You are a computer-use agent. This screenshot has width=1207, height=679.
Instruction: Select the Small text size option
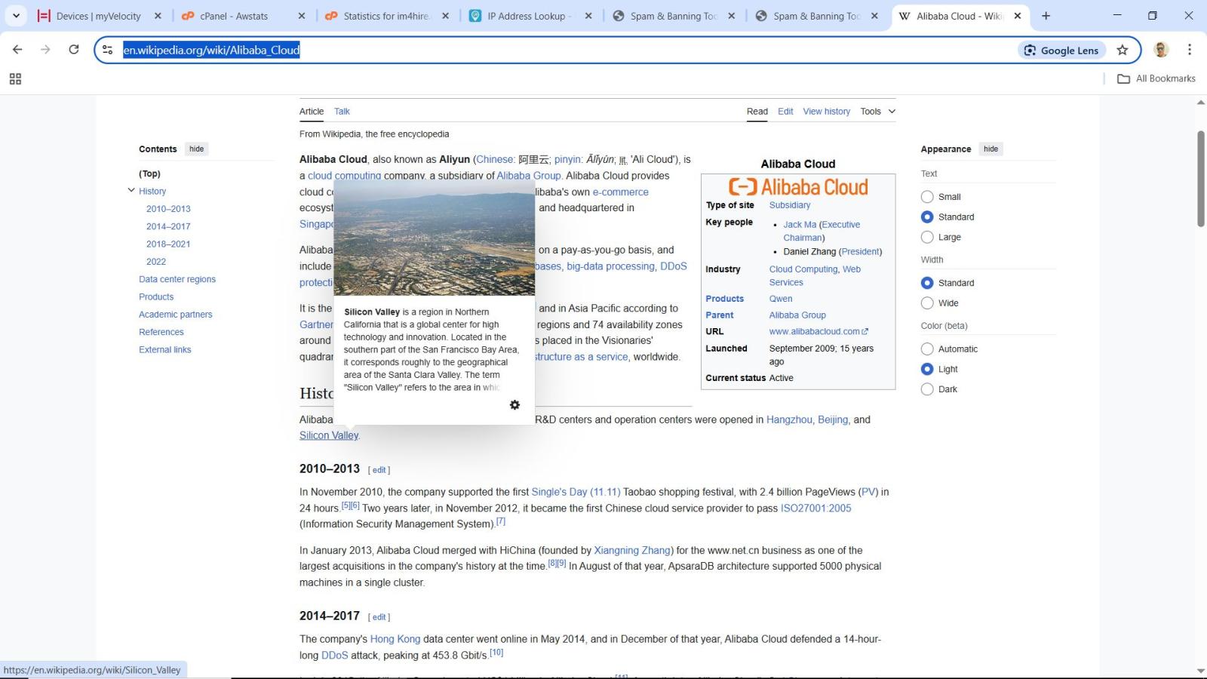[x=927, y=197]
